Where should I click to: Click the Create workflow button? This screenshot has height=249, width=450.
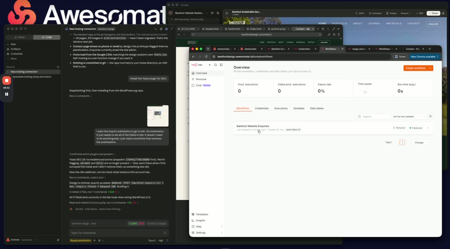click(415, 68)
